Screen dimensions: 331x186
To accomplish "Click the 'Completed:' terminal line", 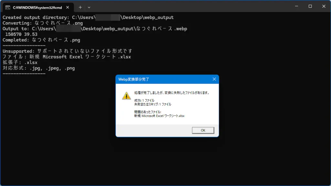I will click(x=41, y=40).
